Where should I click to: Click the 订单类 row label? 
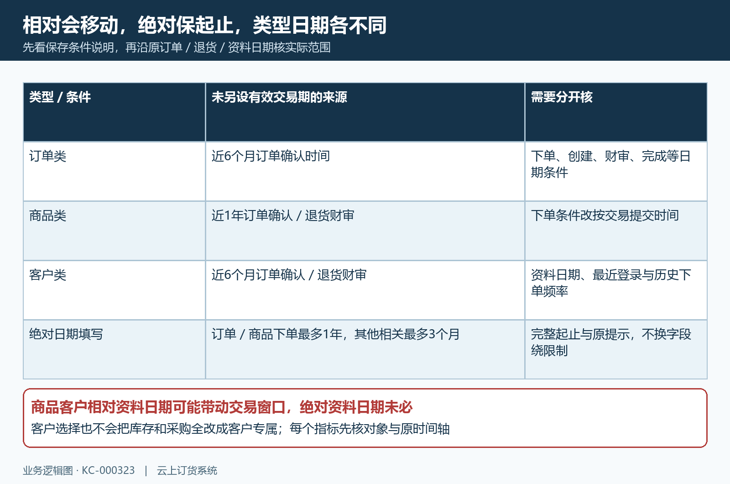(114, 171)
